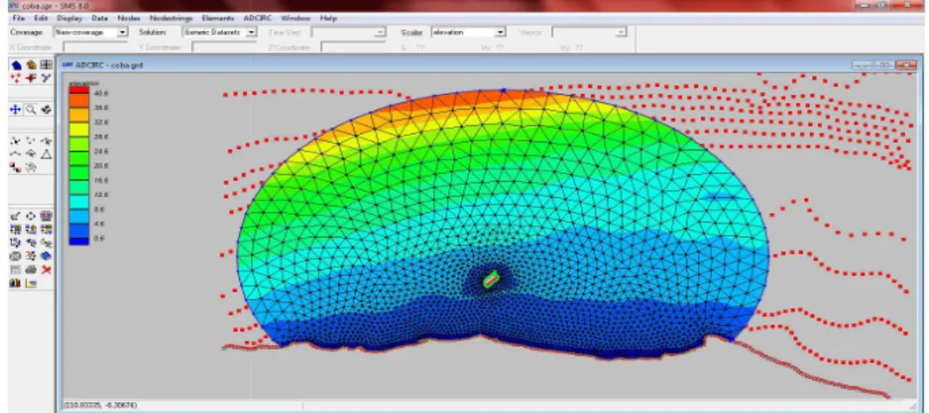Click the printer icon in the toolbox
Screen dimensions: 929x413
click(31, 270)
